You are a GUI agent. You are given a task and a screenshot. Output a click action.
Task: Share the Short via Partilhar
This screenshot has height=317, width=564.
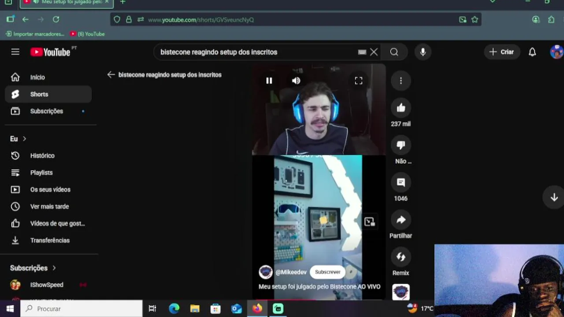point(401,220)
